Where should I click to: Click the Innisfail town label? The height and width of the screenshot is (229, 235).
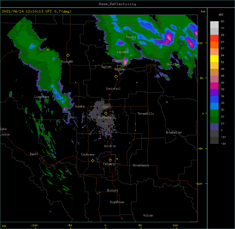(113, 89)
